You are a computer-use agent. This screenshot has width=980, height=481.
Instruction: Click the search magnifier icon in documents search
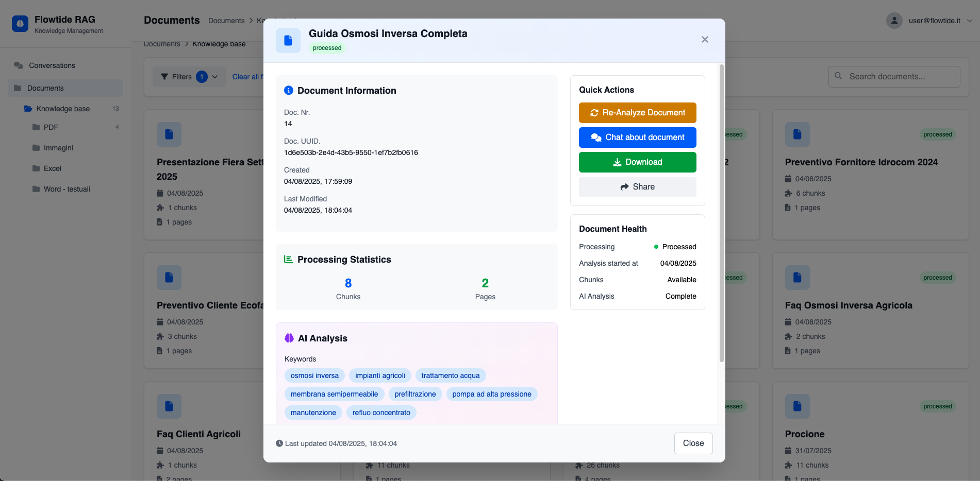point(838,76)
